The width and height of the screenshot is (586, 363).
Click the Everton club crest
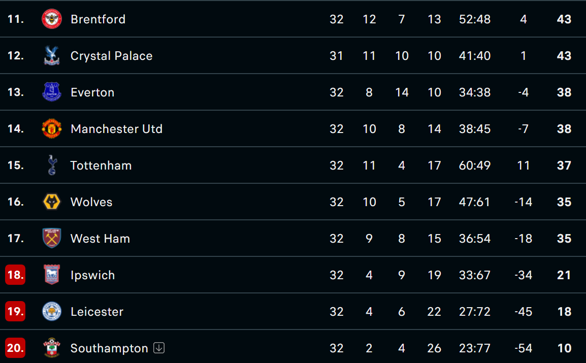tap(52, 92)
